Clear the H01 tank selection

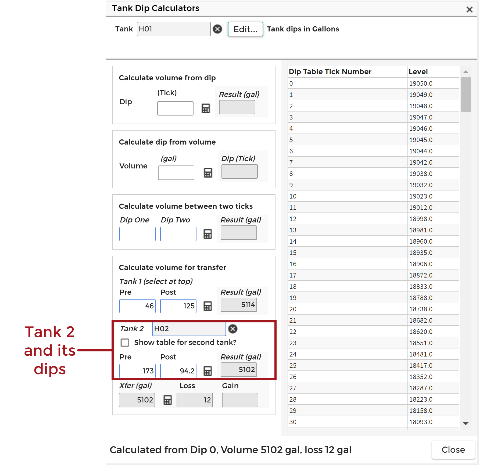[217, 29]
